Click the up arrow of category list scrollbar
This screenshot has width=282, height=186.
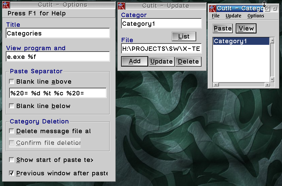[x=272, y=41]
